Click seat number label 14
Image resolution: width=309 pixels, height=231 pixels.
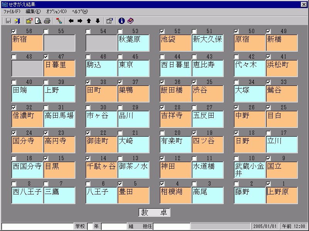coord(103,158)
